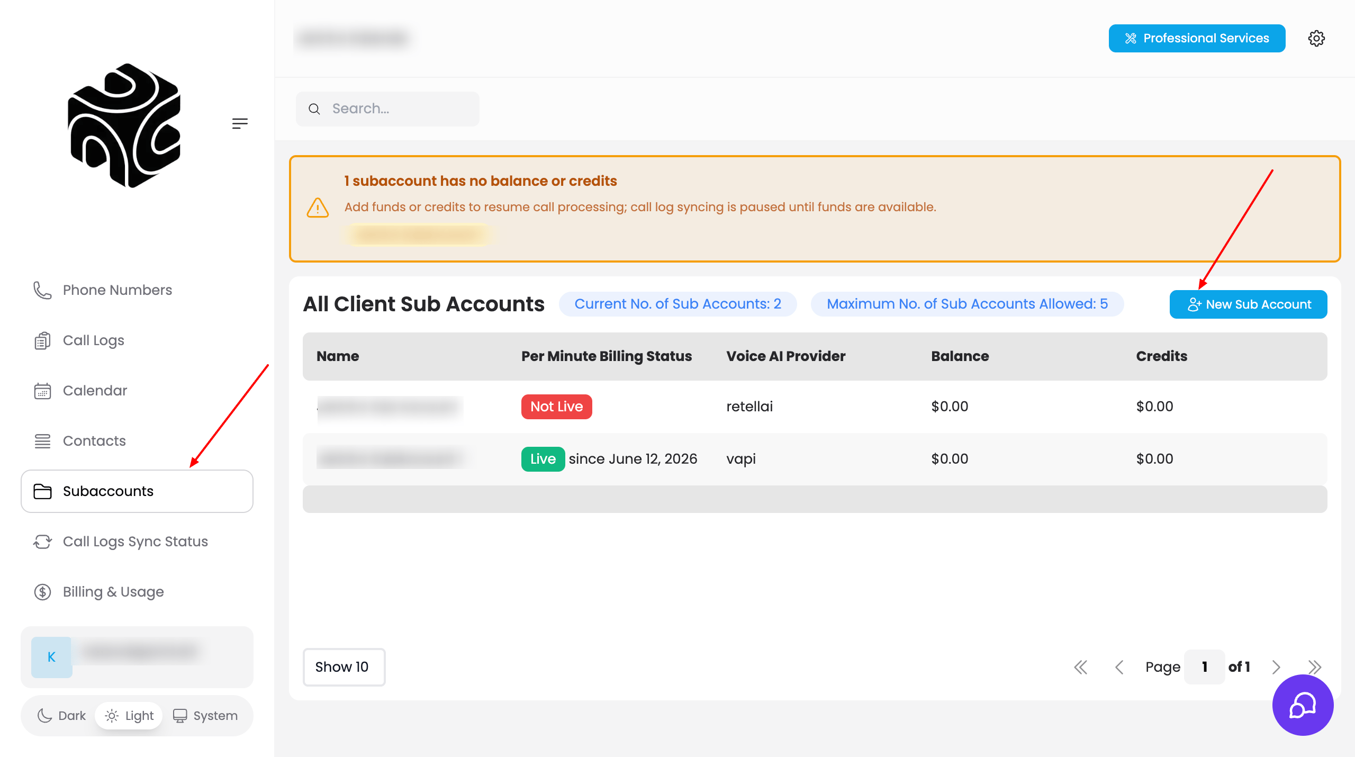Click Professional Services button
Image resolution: width=1355 pixels, height=757 pixels.
[x=1197, y=38]
